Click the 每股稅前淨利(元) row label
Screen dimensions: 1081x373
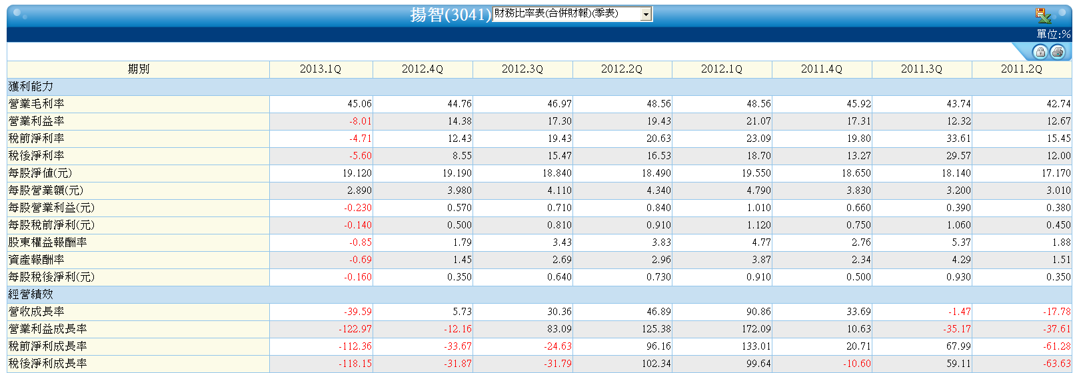[x=51, y=225]
